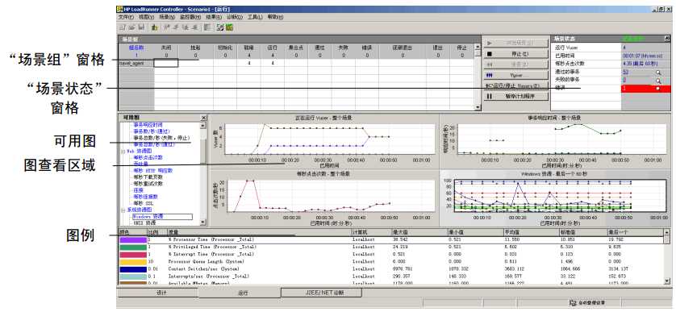Image resolution: width=676 pixels, height=312 pixels.
Task: Open the File menu
Action: pos(126,17)
